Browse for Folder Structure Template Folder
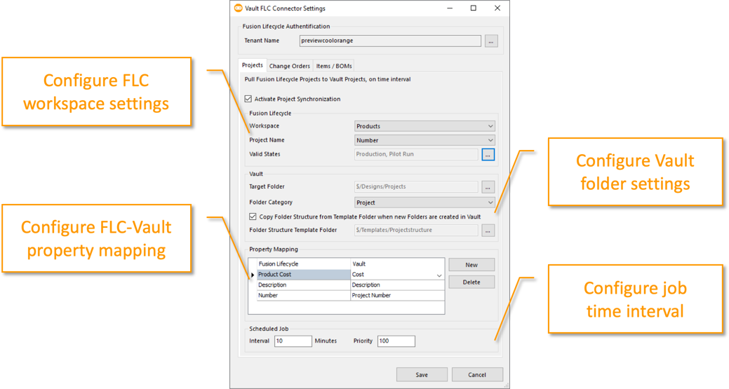The width and height of the screenshot is (729, 389). [x=488, y=230]
